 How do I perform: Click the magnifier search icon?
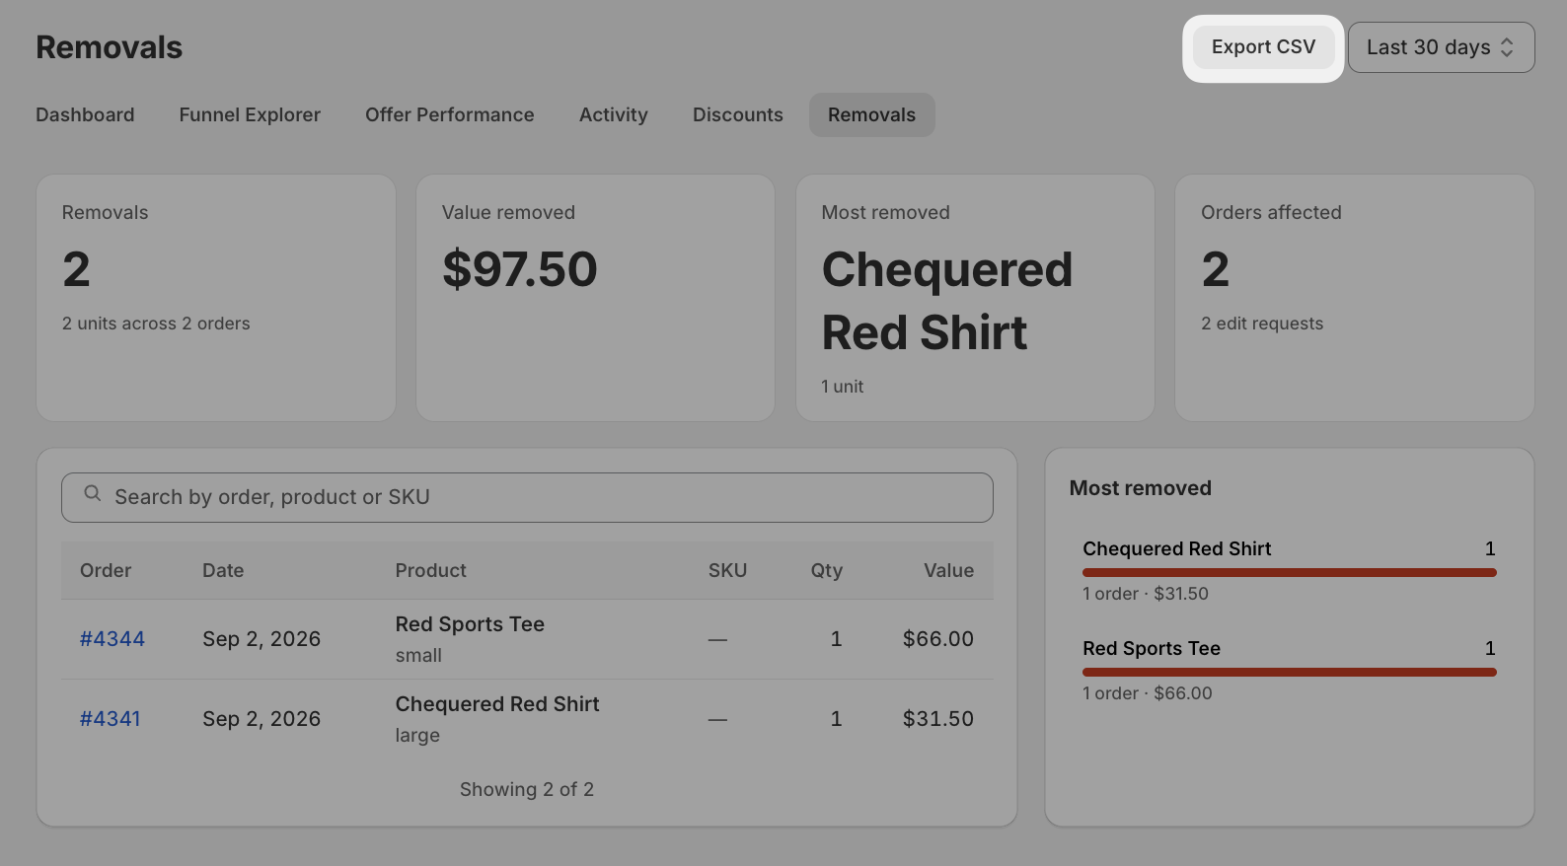click(93, 493)
